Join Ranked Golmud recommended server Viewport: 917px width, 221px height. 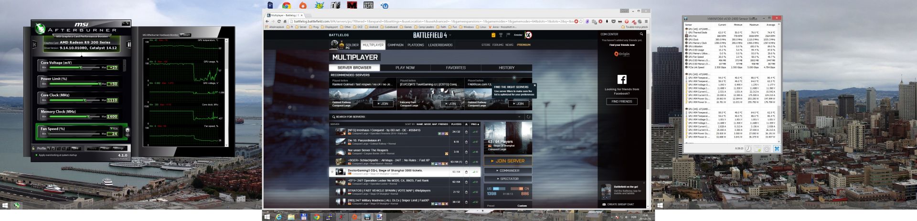click(x=382, y=104)
